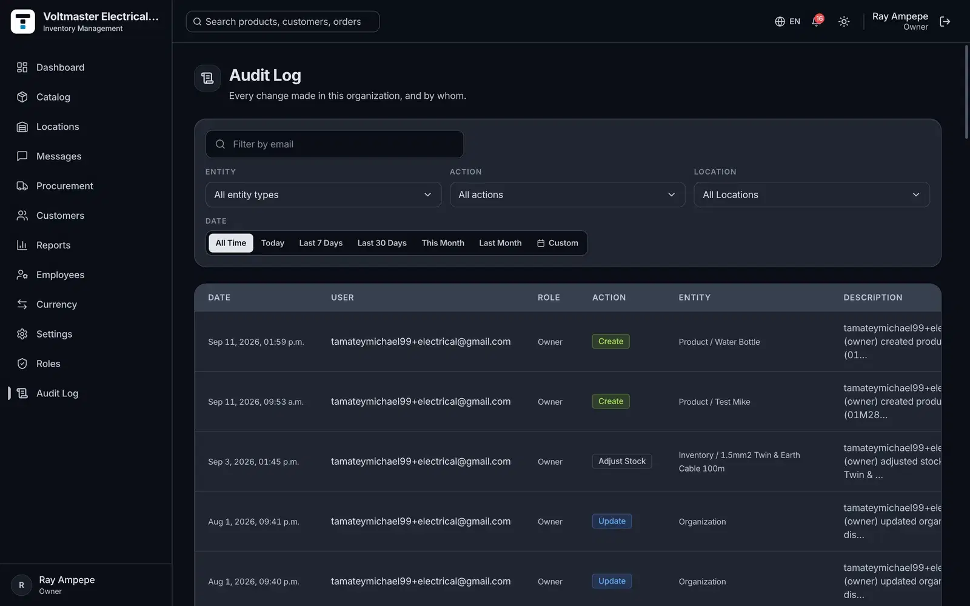970x606 pixels.
Task: Click Inventory / 1.5mm2 Twin & Earth Cable entity
Action: point(739,462)
